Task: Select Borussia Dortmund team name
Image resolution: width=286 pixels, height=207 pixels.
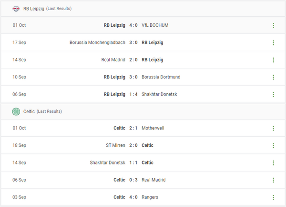Action: coord(161,77)
